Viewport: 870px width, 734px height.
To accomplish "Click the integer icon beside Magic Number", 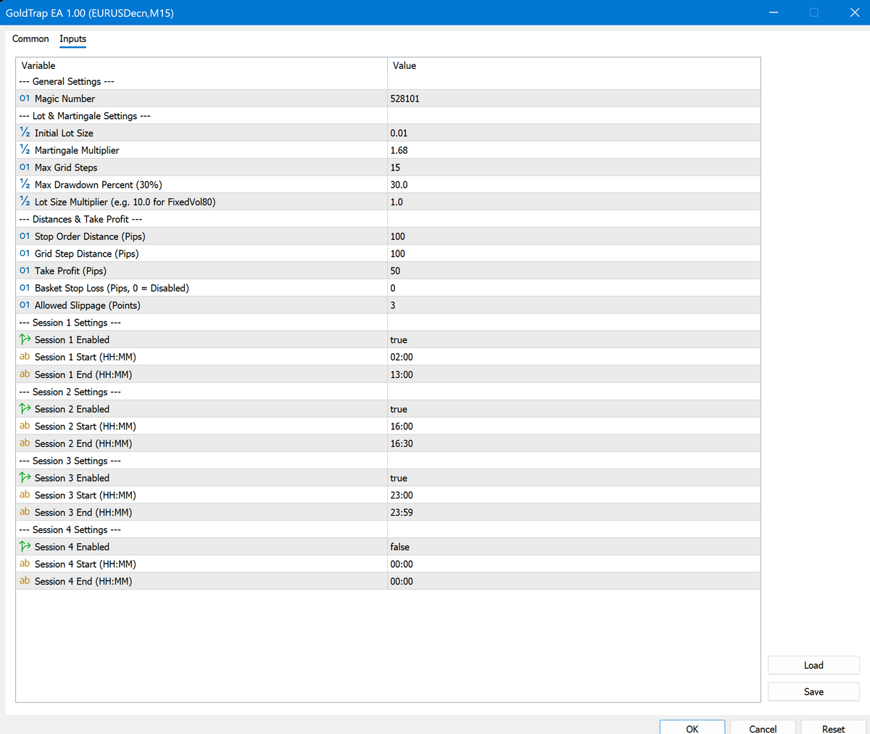I will coord(25,99).
